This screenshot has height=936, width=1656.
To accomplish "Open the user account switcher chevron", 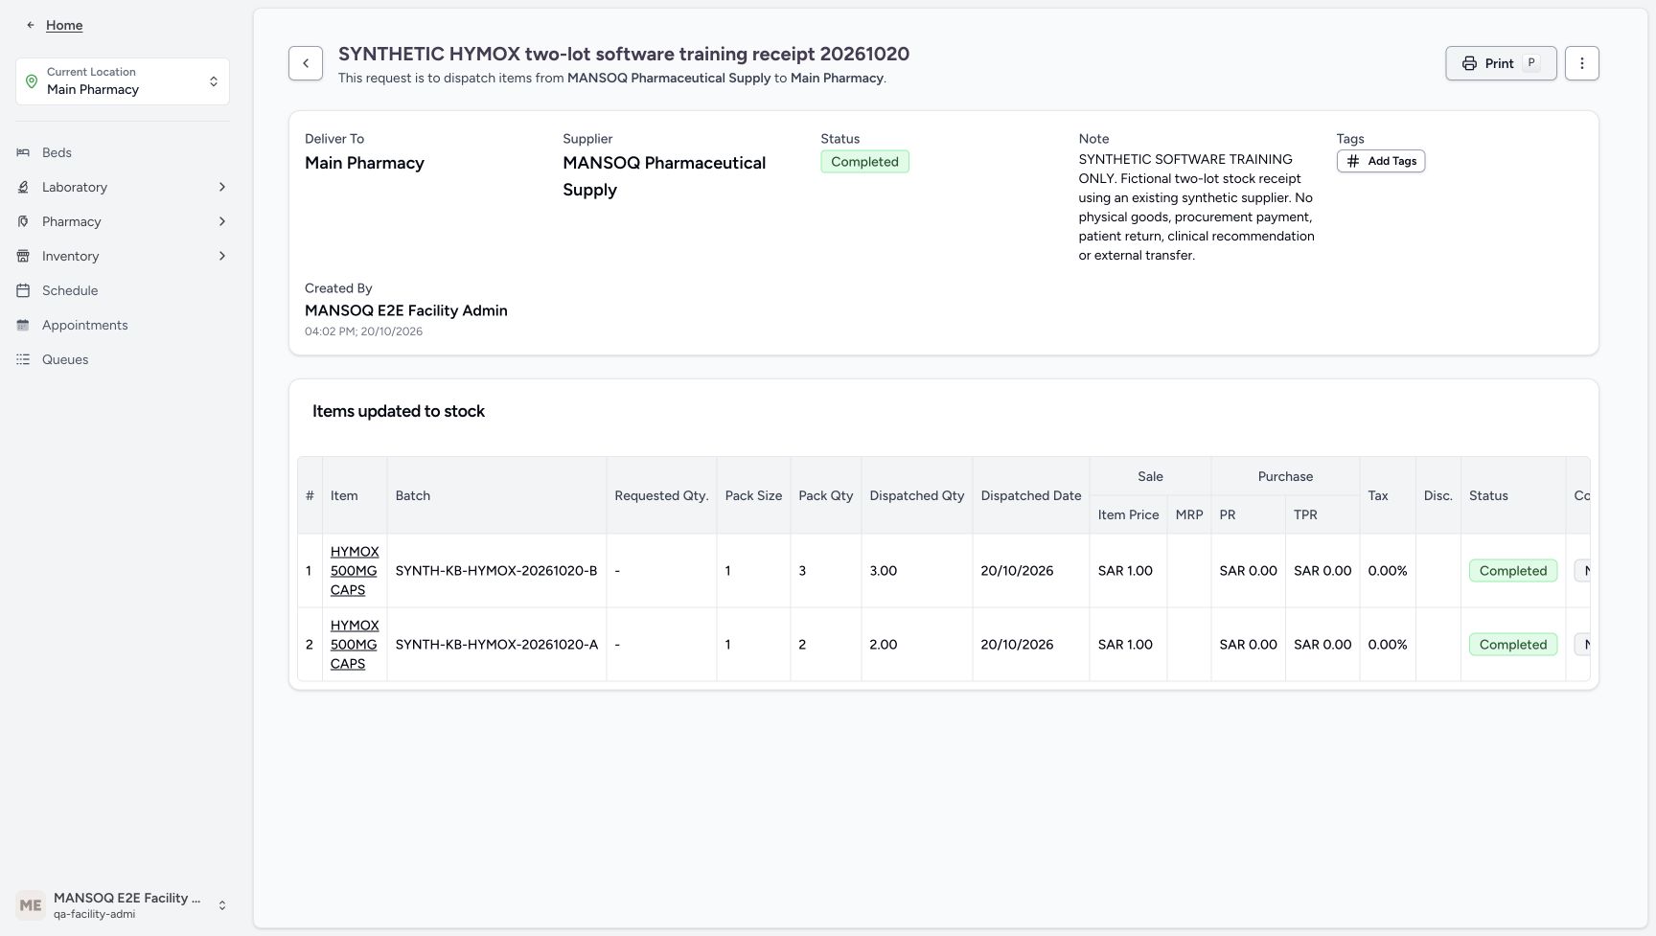I will (x=222, y=905).
